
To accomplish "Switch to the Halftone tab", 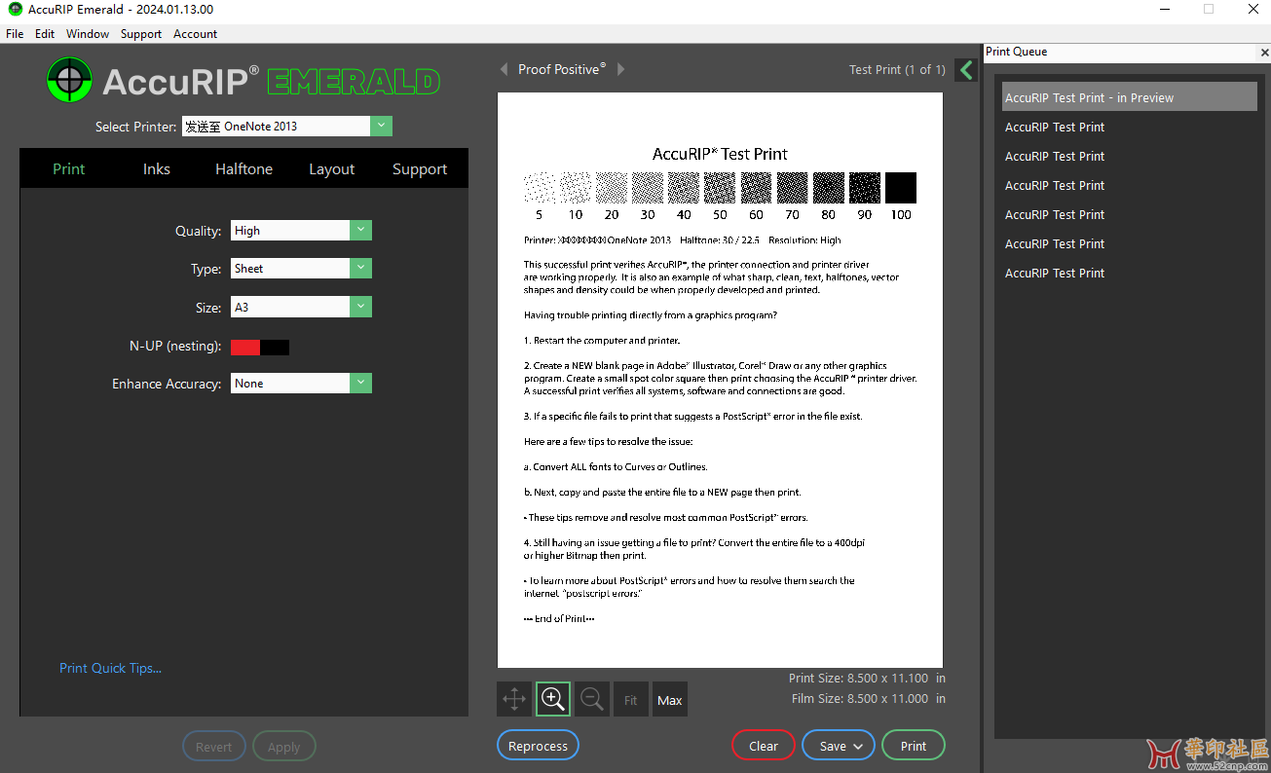I will pos(244,168).
